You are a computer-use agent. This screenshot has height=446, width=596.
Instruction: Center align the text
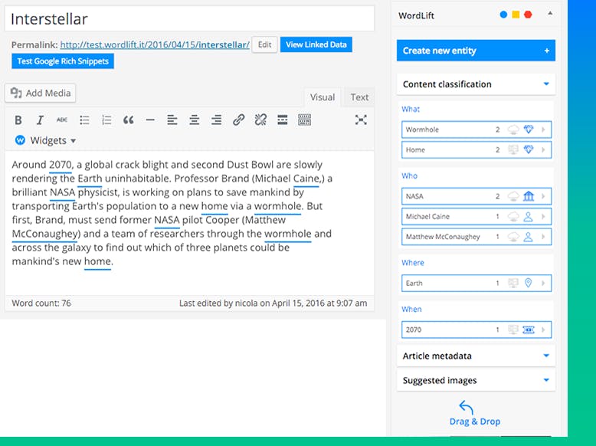pos(195,120)
